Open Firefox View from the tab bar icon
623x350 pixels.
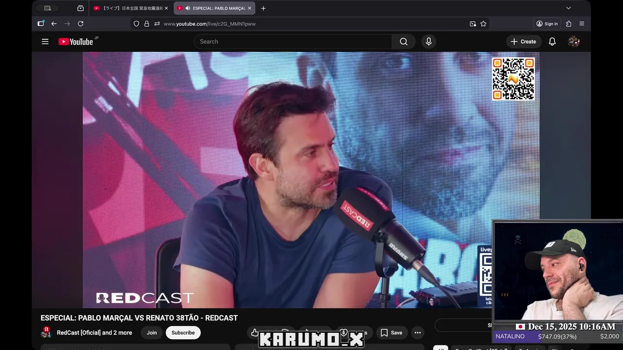tap(80, 8)
